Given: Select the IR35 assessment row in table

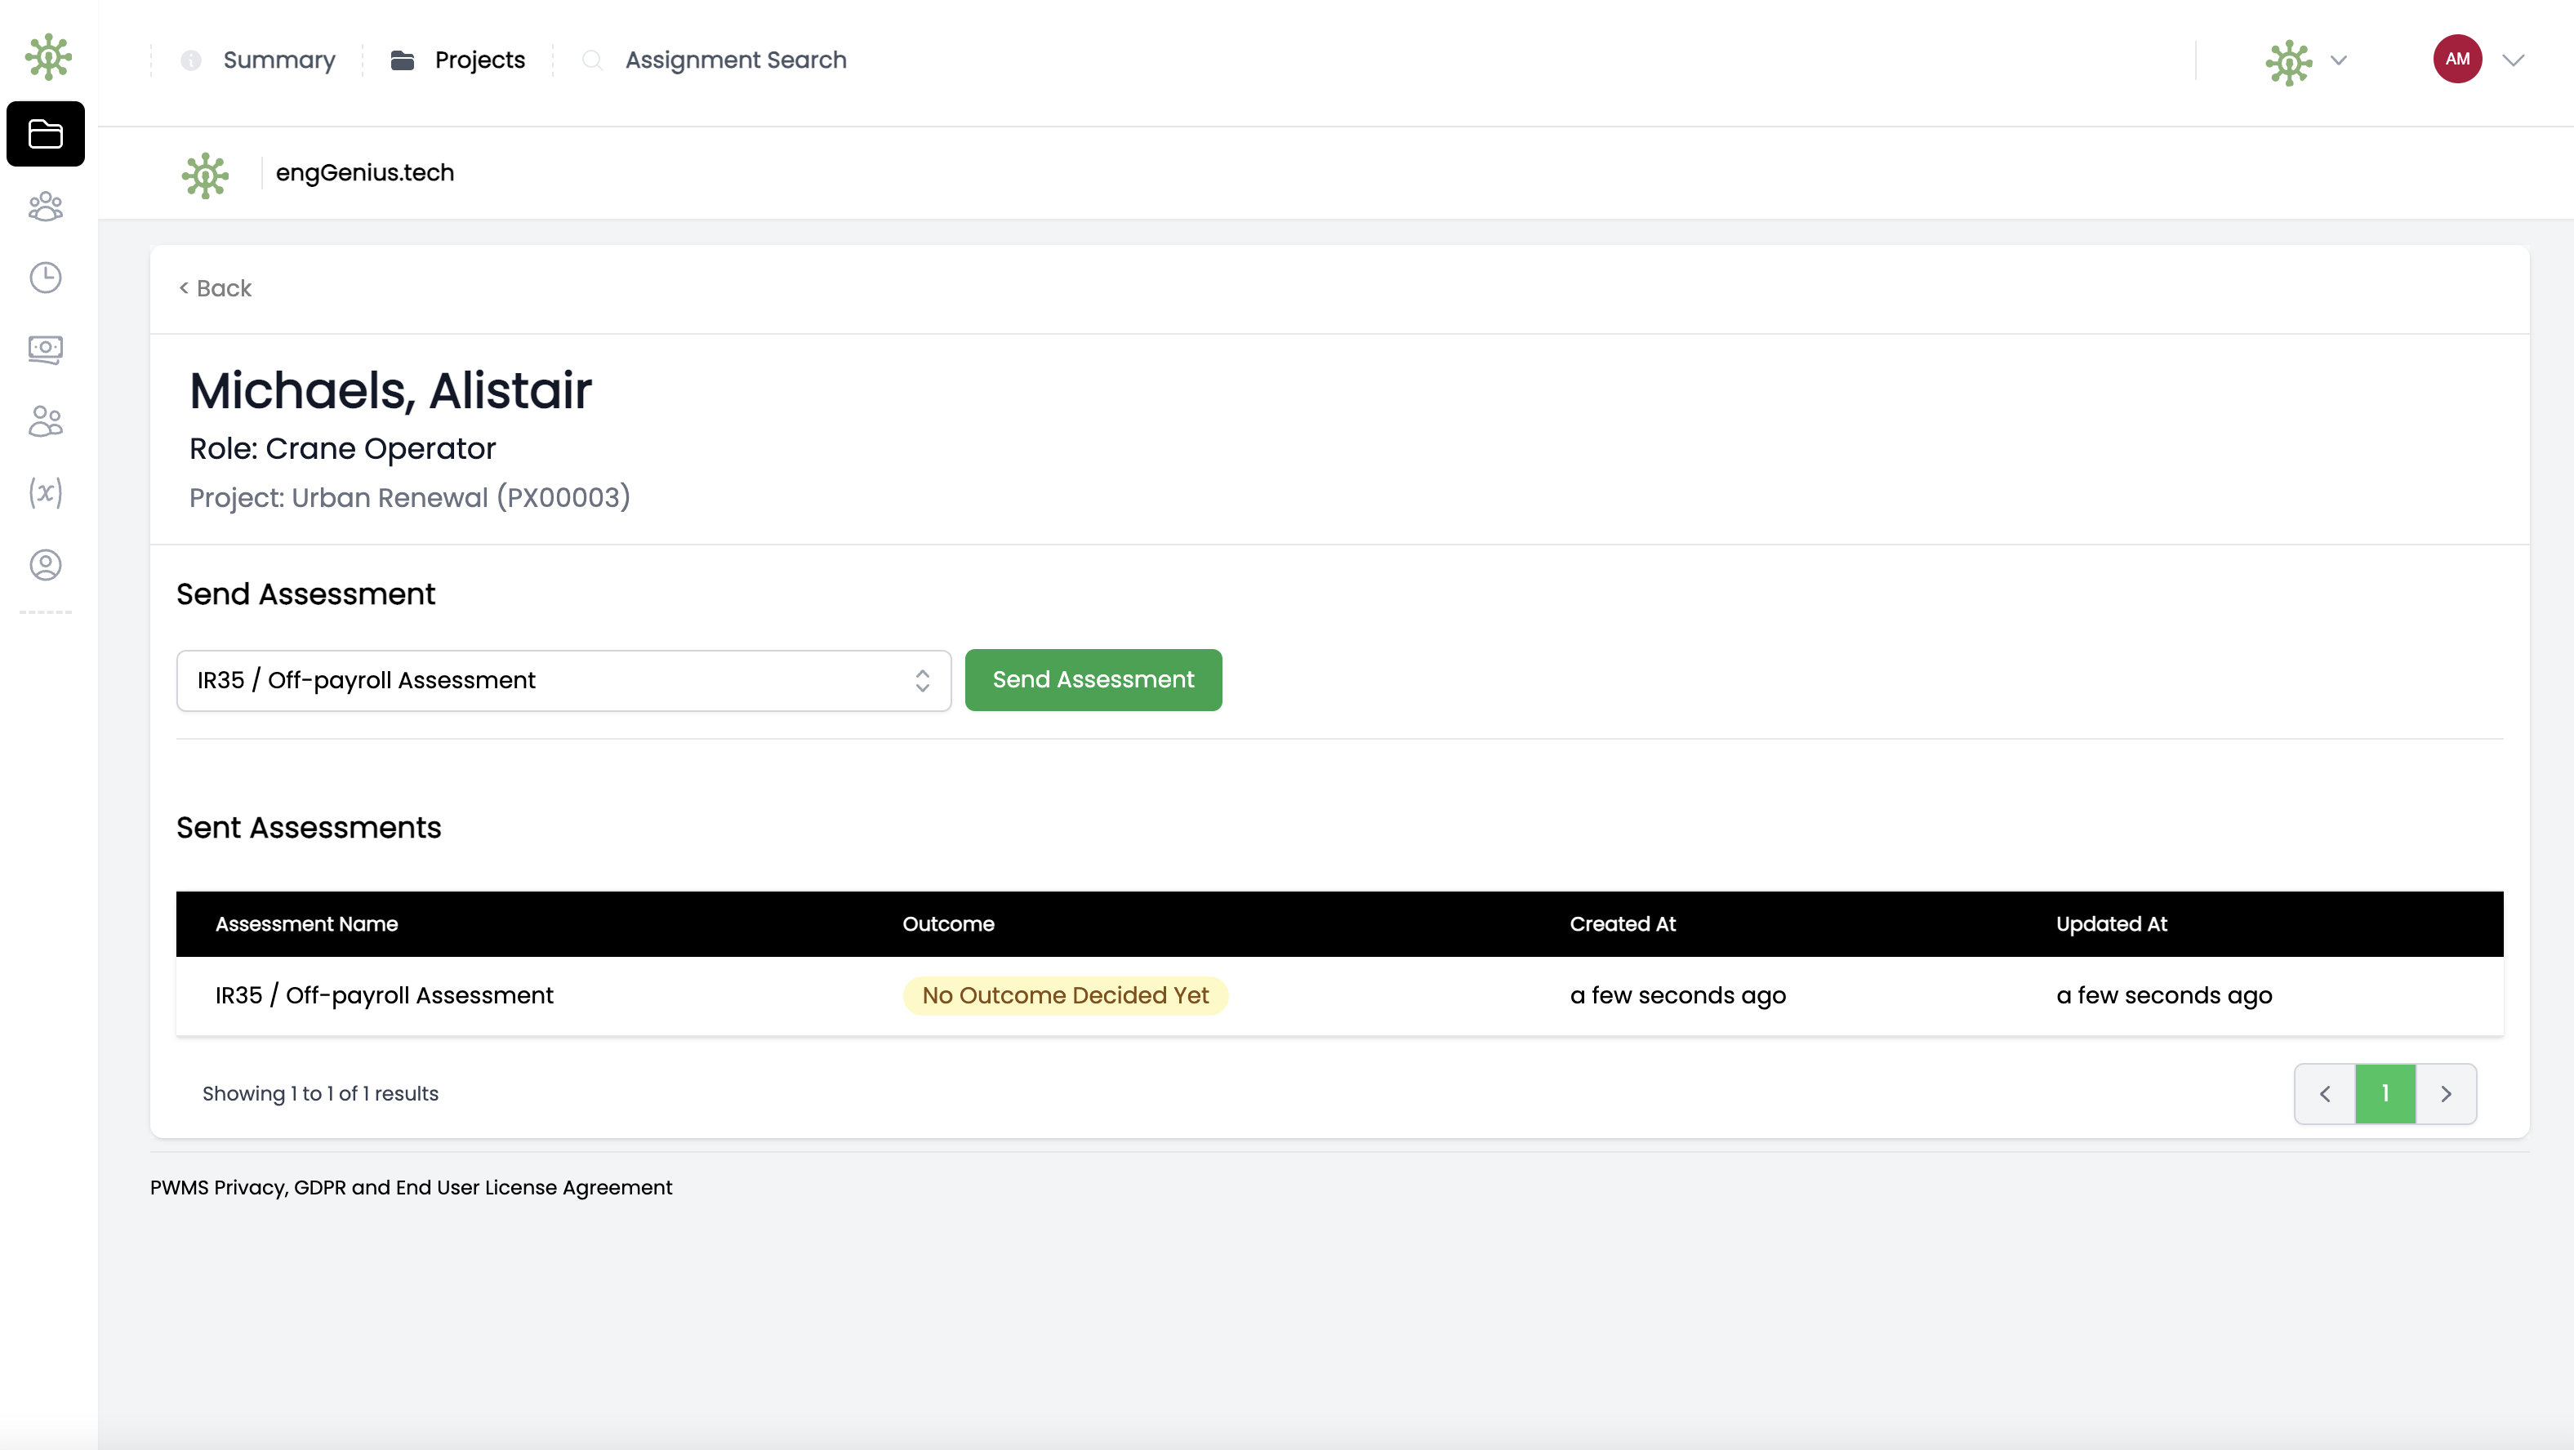Looking at the screenshot, I should coord(384,995).
